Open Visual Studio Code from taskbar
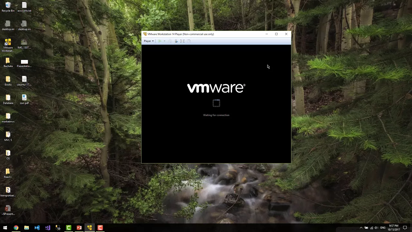The height and width of the screenshot is (232, 412). pos(37,228)
